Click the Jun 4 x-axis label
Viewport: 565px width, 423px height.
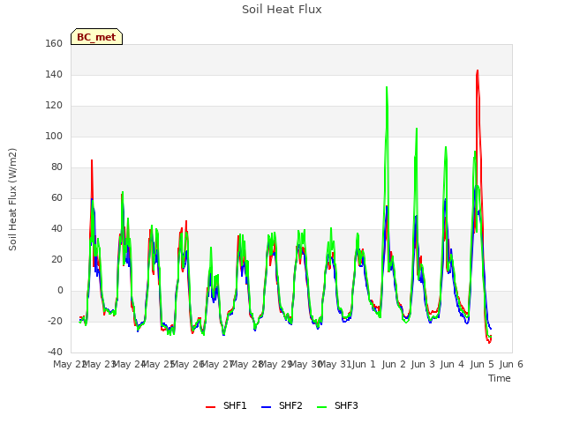tap(452, 364)
